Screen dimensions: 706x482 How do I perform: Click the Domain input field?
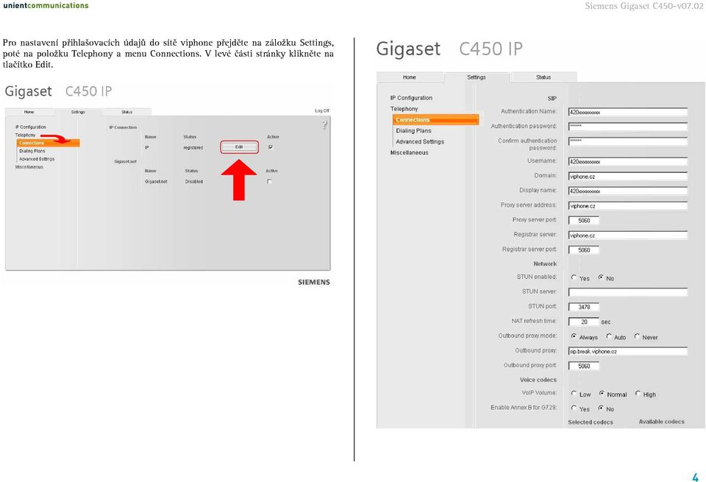[x=627, y=176]
